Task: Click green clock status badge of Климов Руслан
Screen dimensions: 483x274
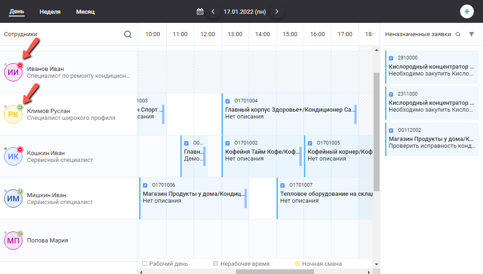Action: [20, 107]
